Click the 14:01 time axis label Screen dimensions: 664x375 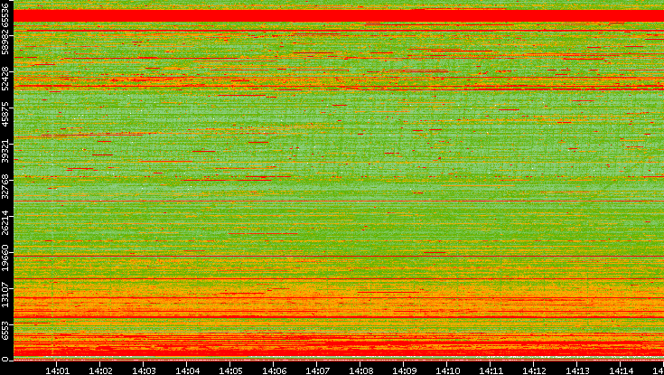(57, 370)
